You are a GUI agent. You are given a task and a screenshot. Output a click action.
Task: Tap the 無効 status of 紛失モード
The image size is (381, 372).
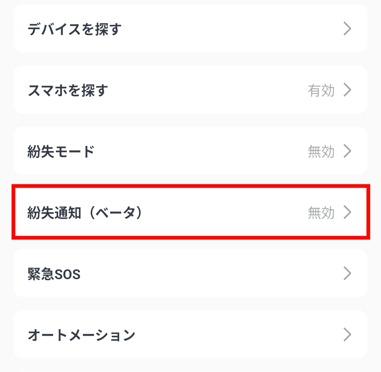(321, 152)
